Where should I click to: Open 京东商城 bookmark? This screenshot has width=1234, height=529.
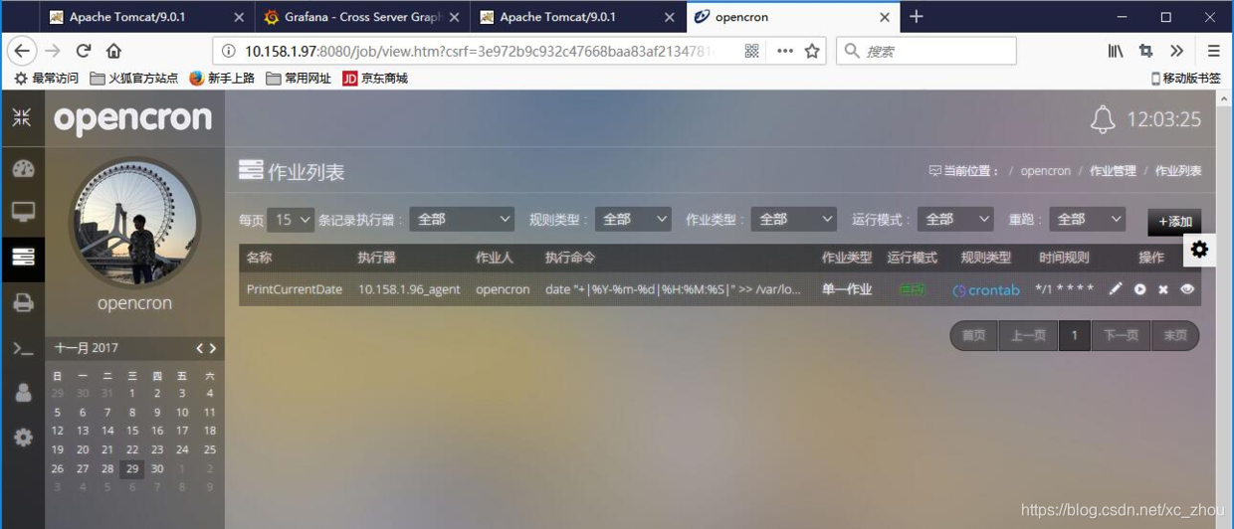coord(375,78)
